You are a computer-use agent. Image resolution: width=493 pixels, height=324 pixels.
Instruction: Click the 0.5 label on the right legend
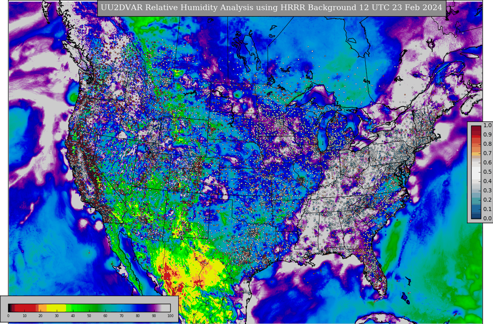pos(487,172)
